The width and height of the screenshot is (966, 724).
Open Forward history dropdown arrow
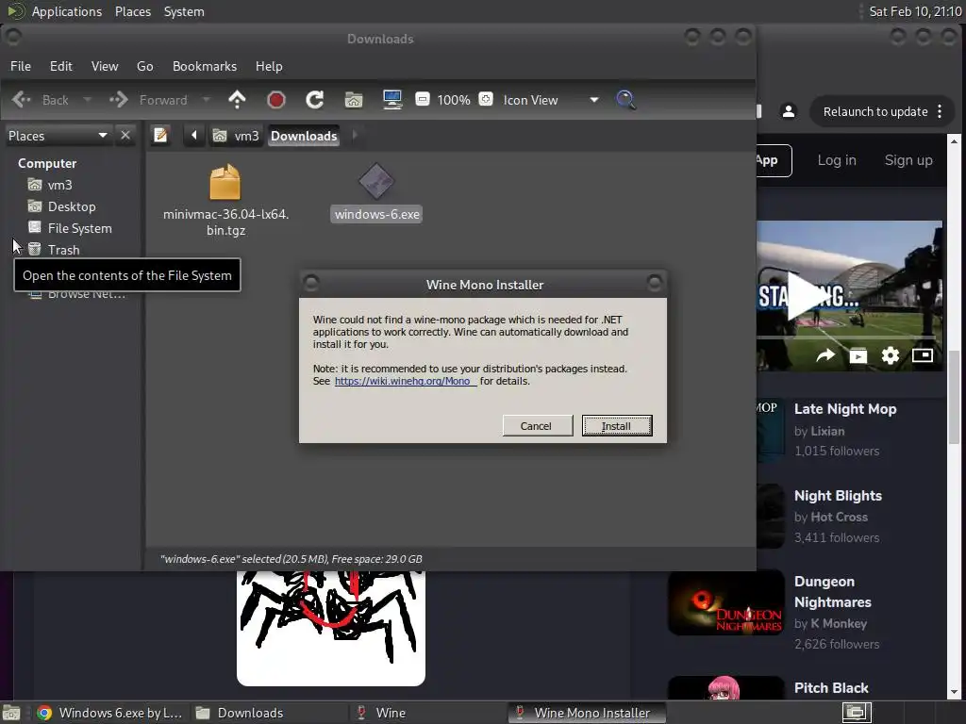(207, 100)
